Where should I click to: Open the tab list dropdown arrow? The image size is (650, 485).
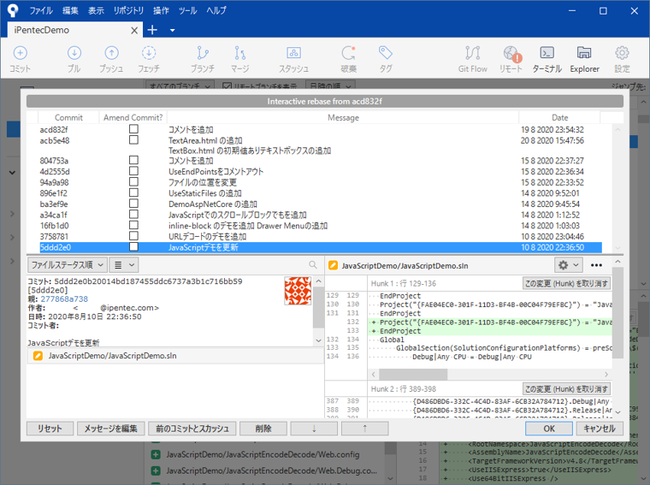[x=173, y=30]
